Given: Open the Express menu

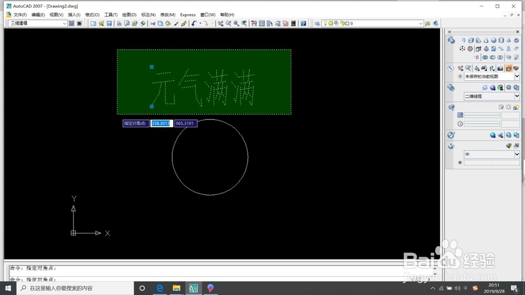Looking at the screenshot, I should click(188, 15).
